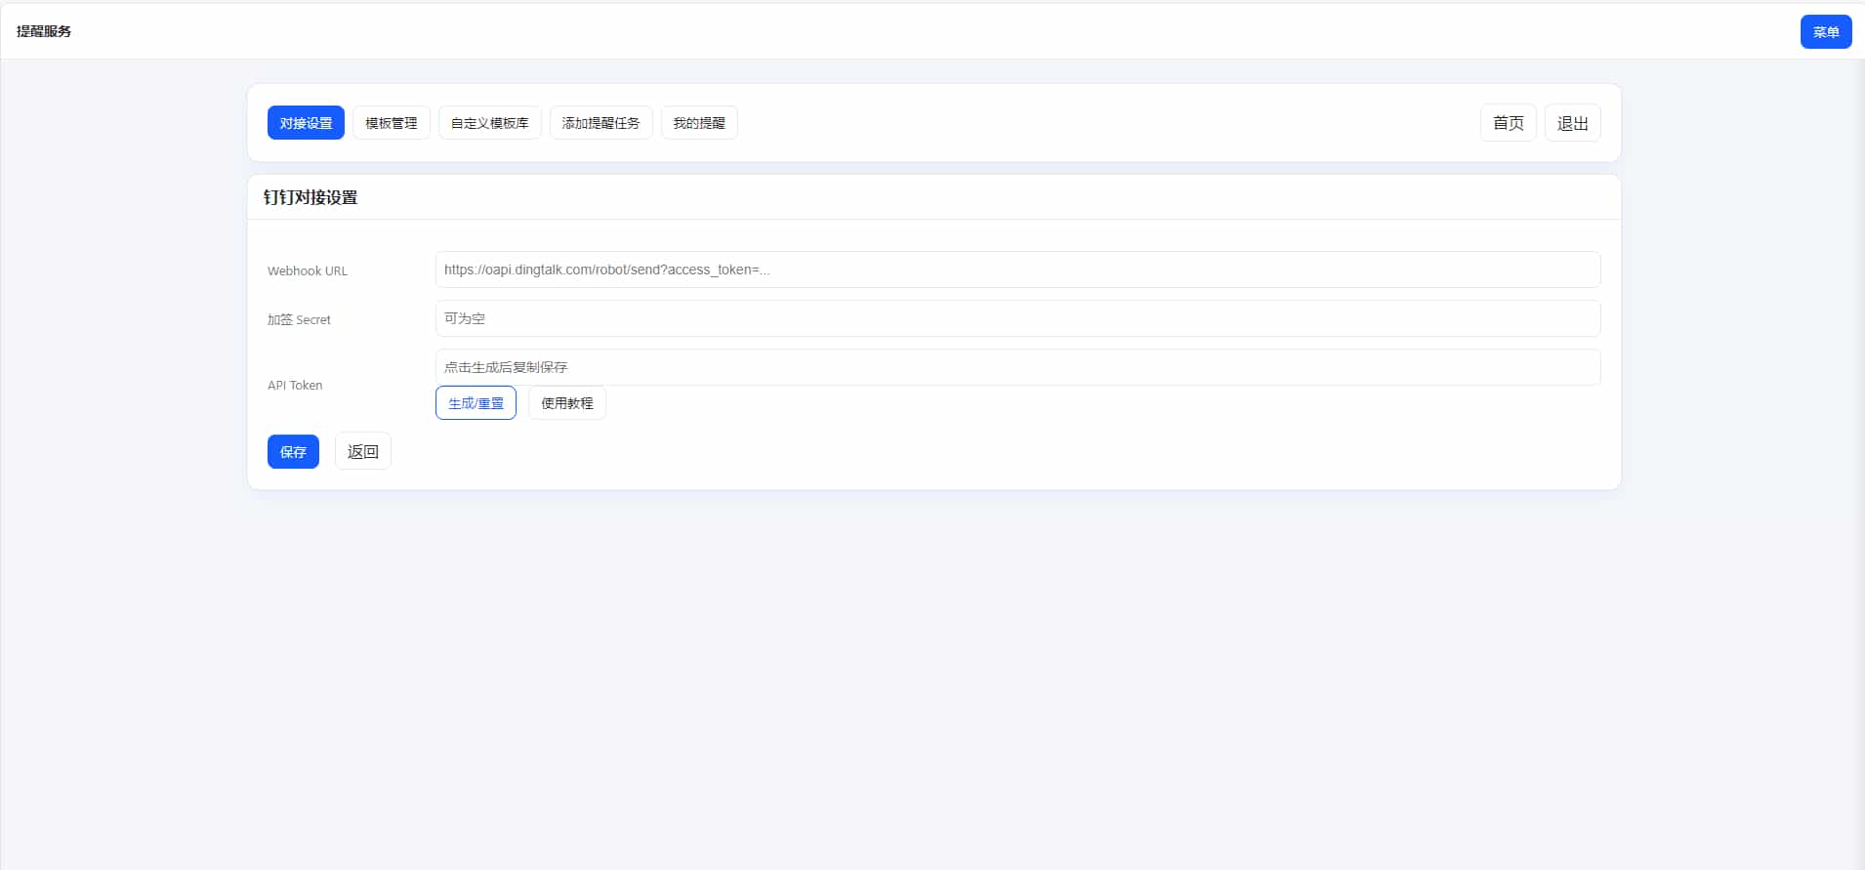1865x870 pixels.
Task: Open the 模板管理 tab
Action: [x=391, y=123]
